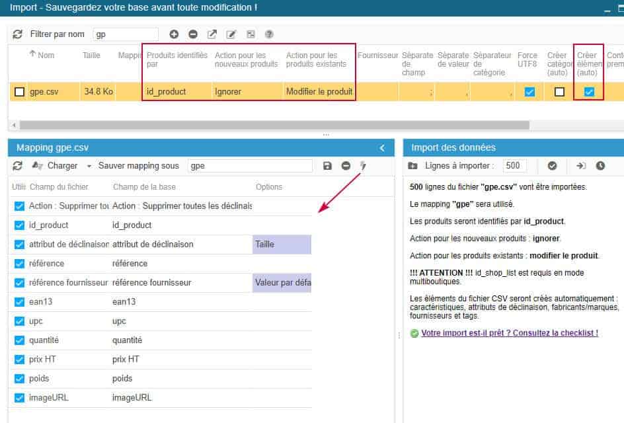Open the Taille option for attribut de déclinaison
624x423 pixels.
coord(282,245)
